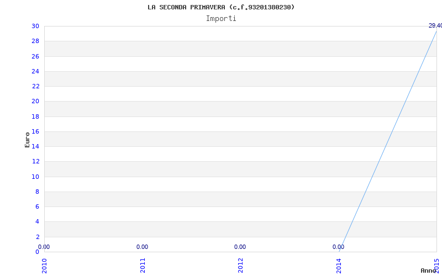Select the 2015 x-axis tick label
This screenshot has width=442, height=276.
coord(436,266)
